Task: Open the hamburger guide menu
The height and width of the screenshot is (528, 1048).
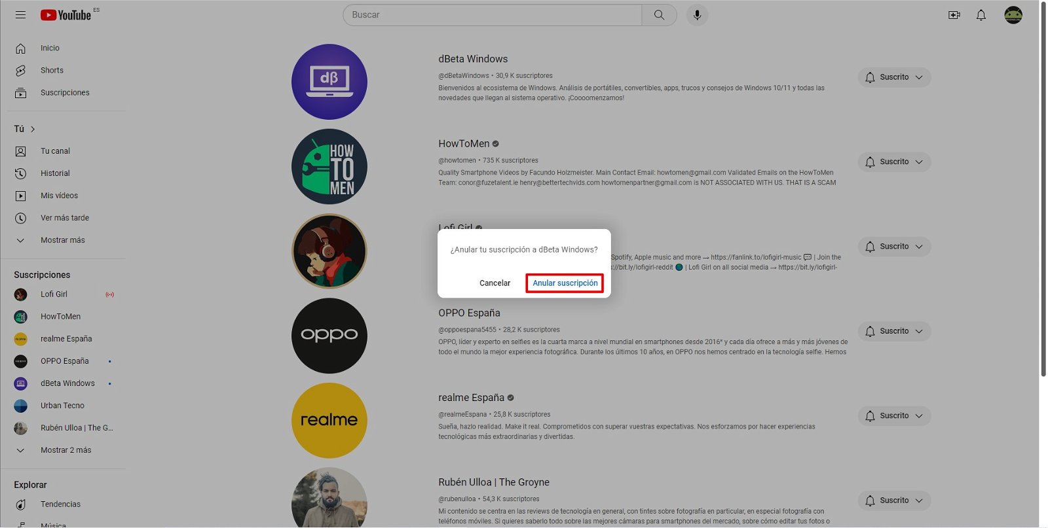Action: pos(20,14)
